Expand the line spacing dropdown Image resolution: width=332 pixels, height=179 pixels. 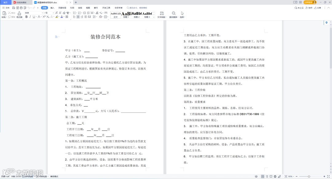click(x=97, y=17)
